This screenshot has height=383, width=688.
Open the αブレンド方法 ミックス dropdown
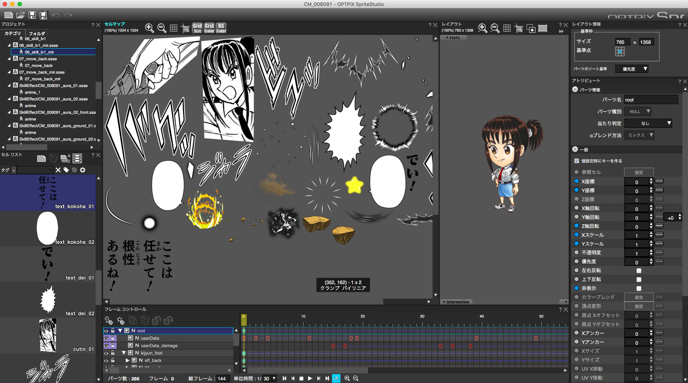tap(639, 135)
